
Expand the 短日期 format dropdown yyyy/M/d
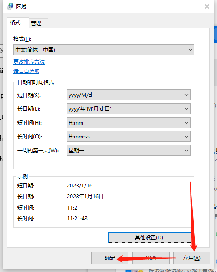pos(128,95)
